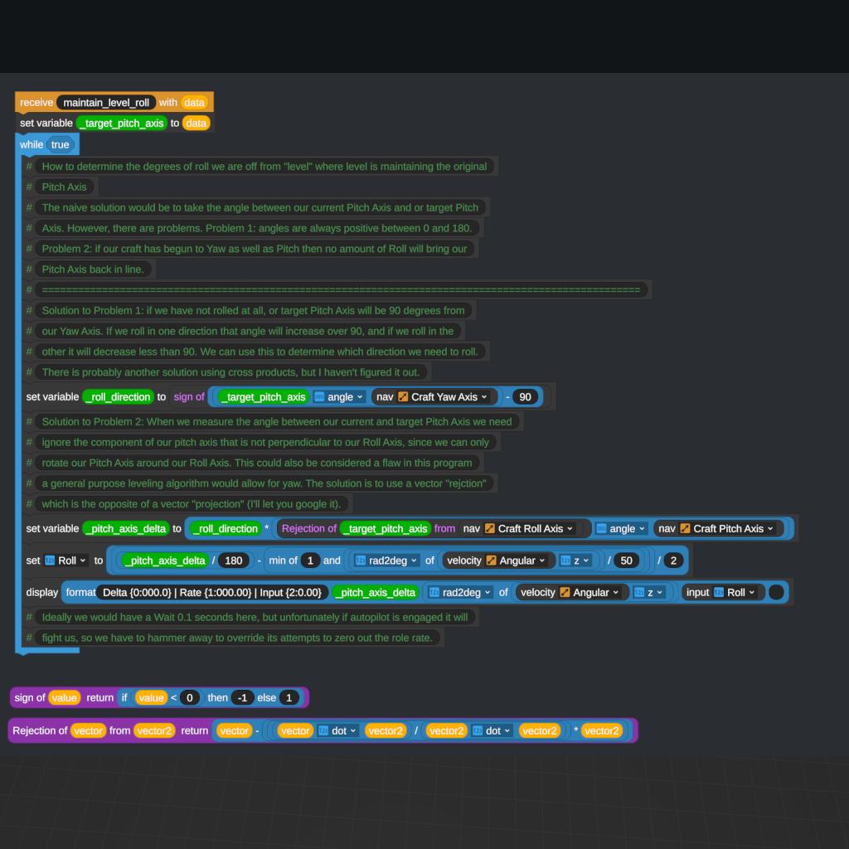This screenshot has height=849, width=849.
Task: Edit the 180 divisor value field
Action: 234,560
